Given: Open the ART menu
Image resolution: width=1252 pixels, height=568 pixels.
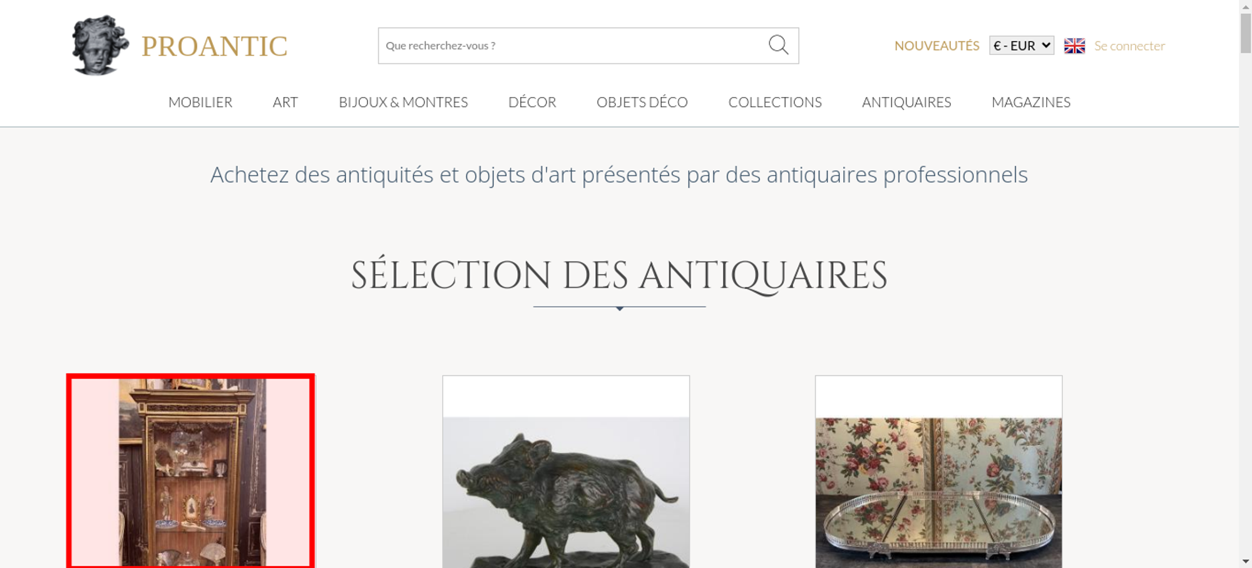Looking at the screenshot, I should pos(285,102).
